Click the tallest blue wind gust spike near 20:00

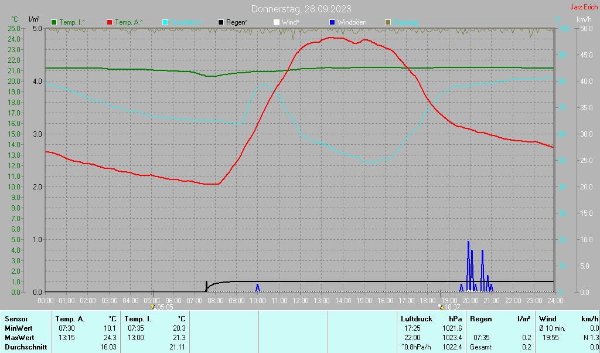pyautogui.click(x=468, y=266)
